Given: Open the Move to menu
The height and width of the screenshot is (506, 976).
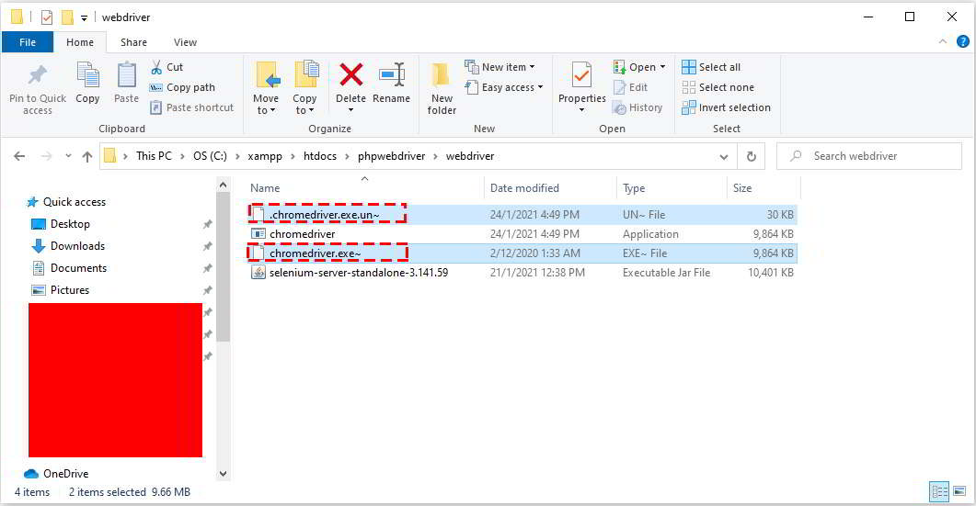Looking at the screenshot, I should 267,87.
